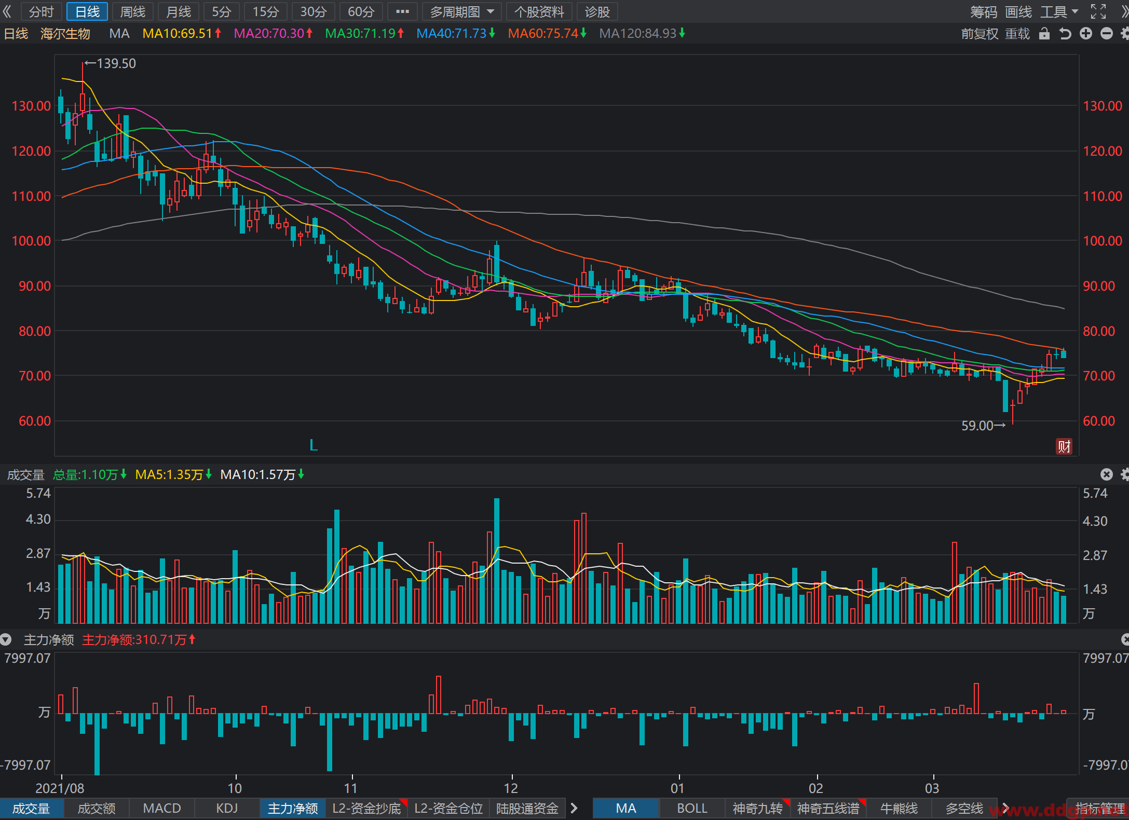This screenshot has width=1129, height=820.
Task: Open the fullscreen expand icon
Action: 1098,11
